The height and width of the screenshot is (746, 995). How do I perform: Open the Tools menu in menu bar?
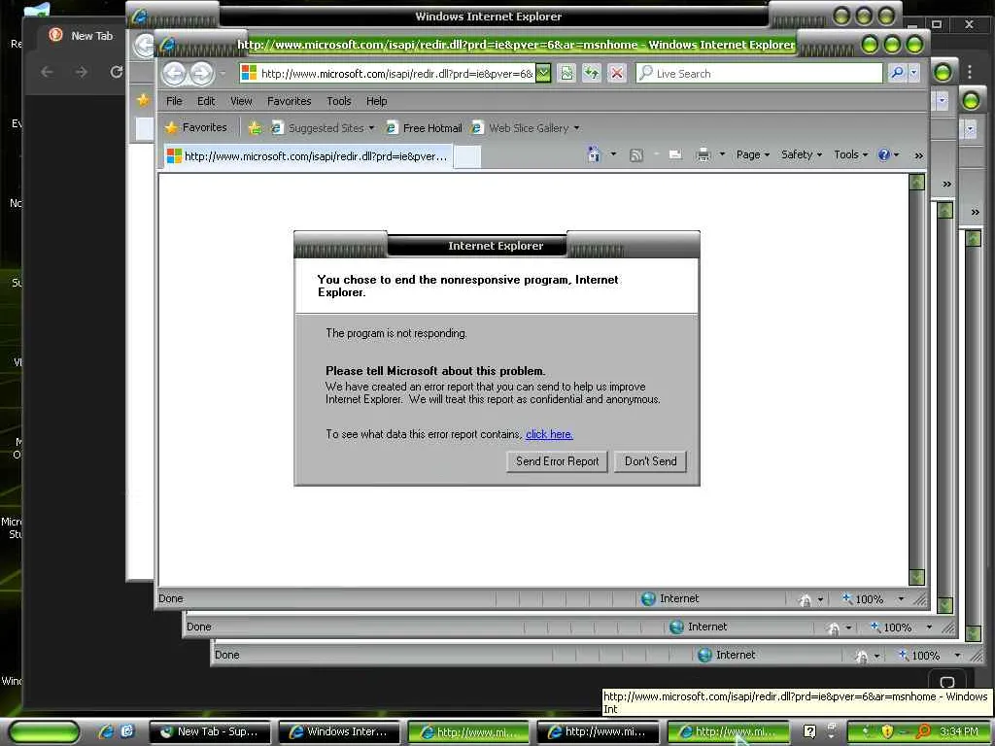click(x=339, y=101)
